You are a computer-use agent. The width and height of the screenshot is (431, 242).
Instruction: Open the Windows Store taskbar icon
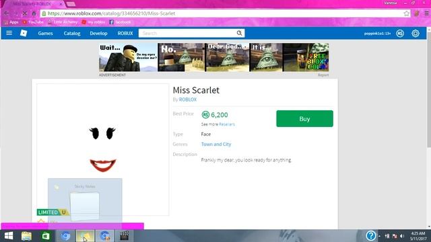[x=46, y=236]
